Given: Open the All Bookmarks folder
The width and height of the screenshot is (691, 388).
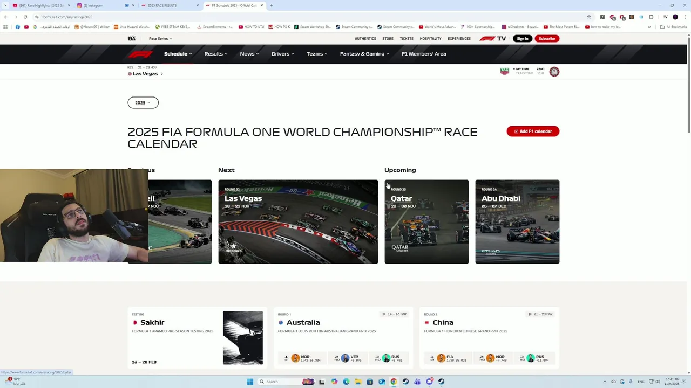Looking at the screenshot, I should tap(673, 27).
